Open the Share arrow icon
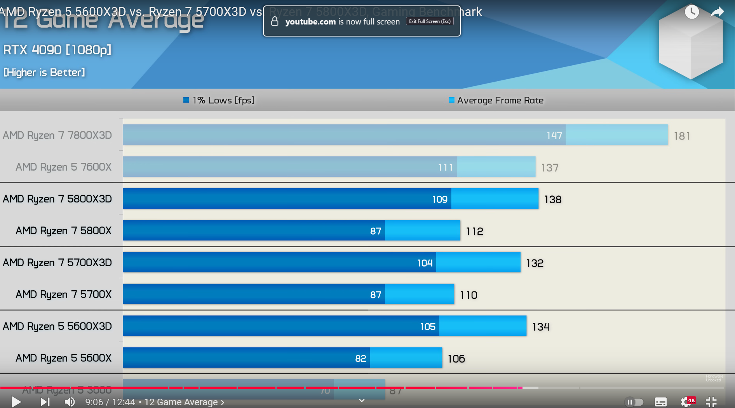 717,12
